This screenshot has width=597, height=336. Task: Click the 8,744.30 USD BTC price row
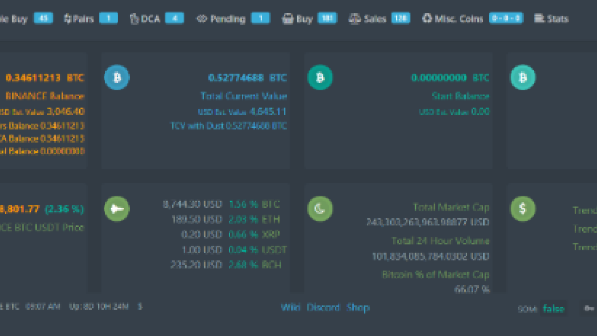(221, 204)
